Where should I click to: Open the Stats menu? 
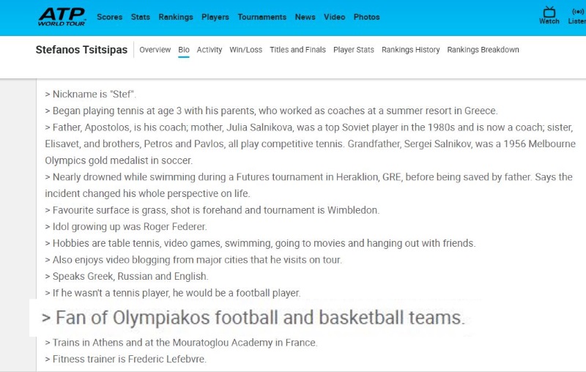point(140,17)
